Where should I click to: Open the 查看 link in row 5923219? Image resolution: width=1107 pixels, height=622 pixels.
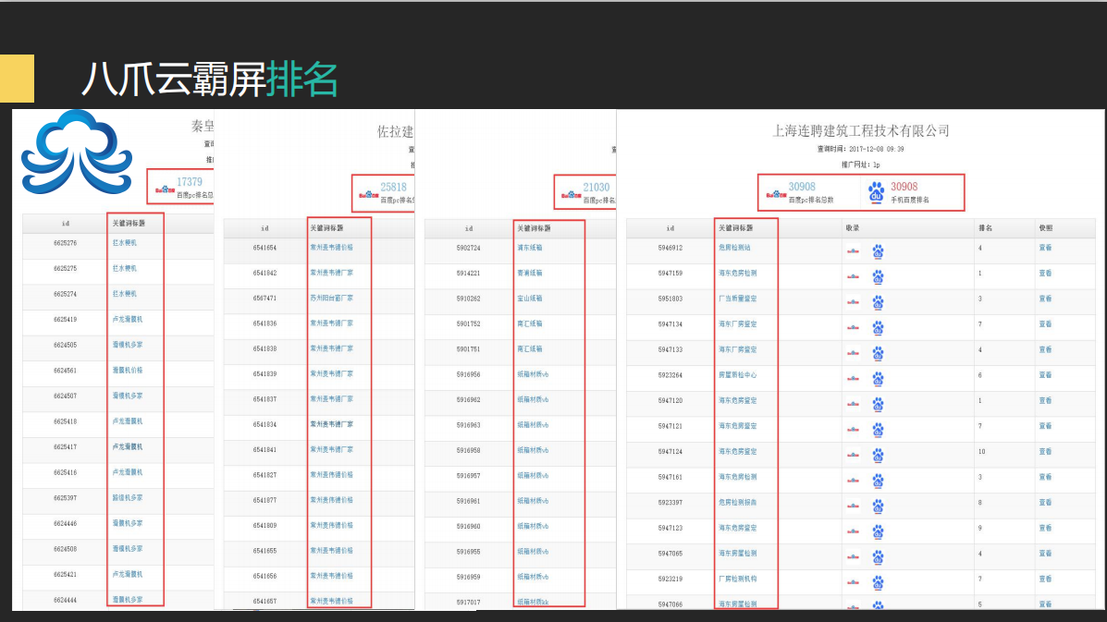tap(1045, 579)
